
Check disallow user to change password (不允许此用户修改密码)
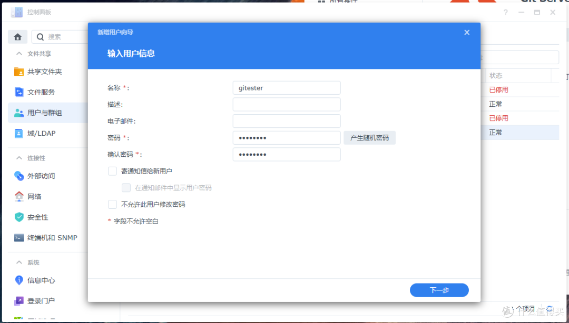[113, 205]
